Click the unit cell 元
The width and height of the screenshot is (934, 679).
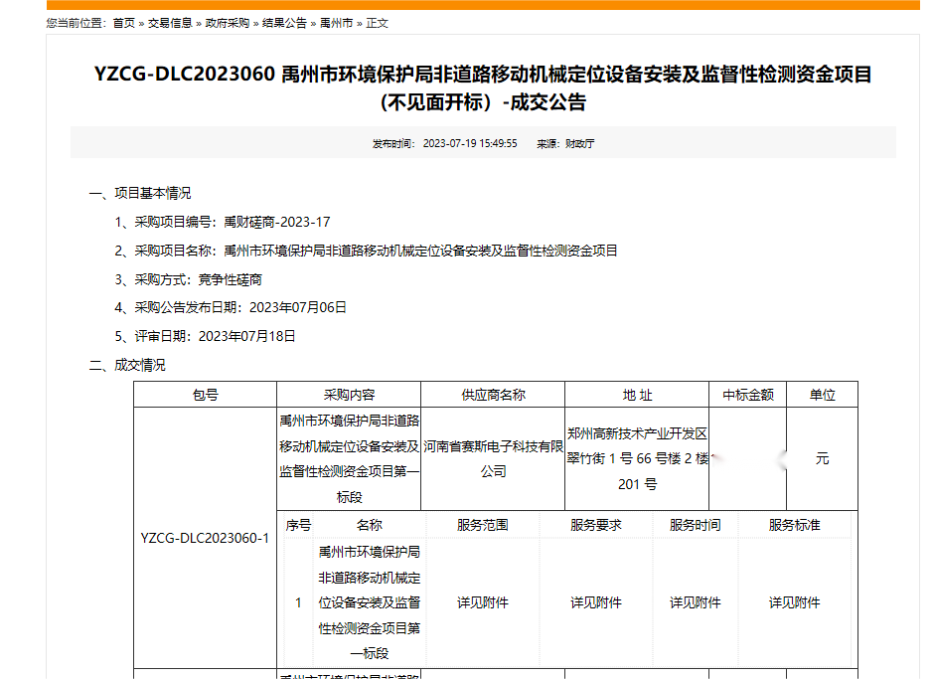[822, 459]
